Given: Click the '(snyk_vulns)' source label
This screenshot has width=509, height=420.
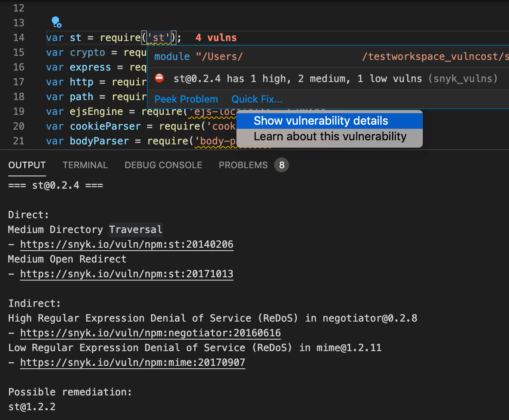Looking at the screenshot, I should click(463, 78).
